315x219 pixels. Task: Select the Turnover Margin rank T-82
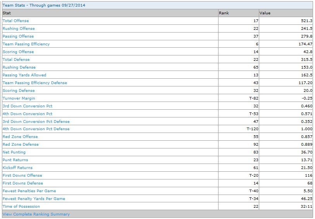point(254,98)
